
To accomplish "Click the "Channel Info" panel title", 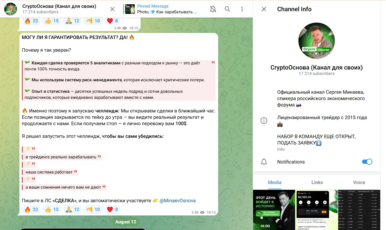I will click(294, 9).
